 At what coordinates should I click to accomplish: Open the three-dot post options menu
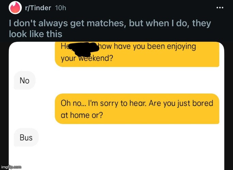point(220,8)
